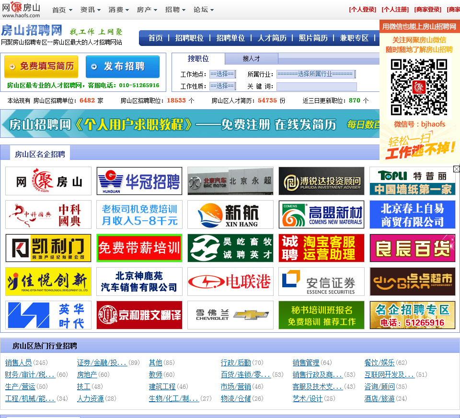The height and width of the screenshot is (418, 460).
Task: Open the 中科国典 logo tile
Action: (x=48, y=215)
